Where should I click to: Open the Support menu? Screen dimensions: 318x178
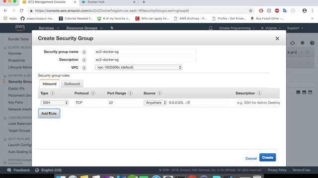[295, 28]
